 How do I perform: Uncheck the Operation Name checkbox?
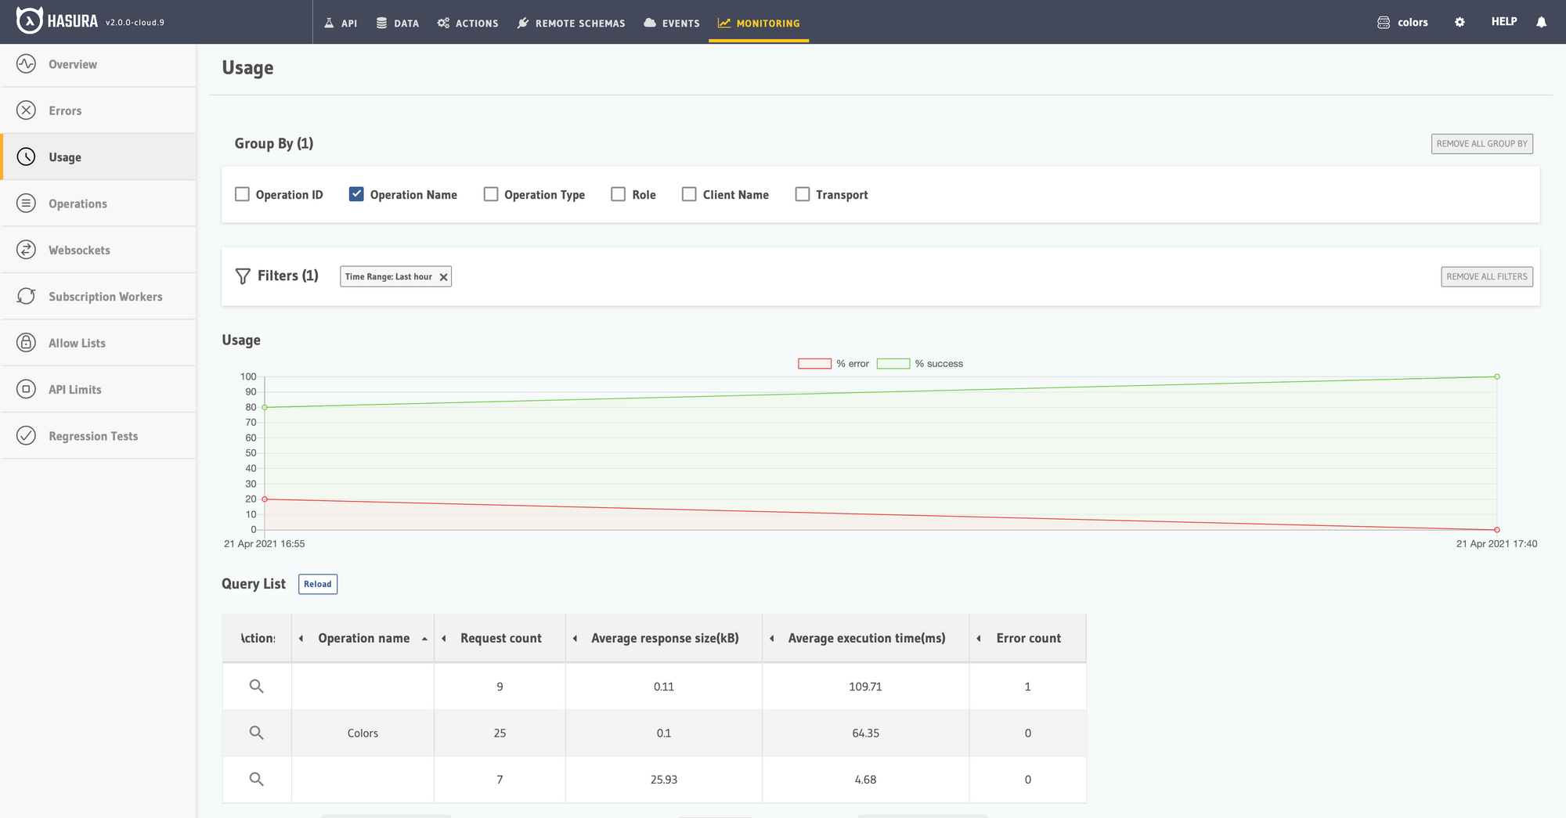click(356, 194)
